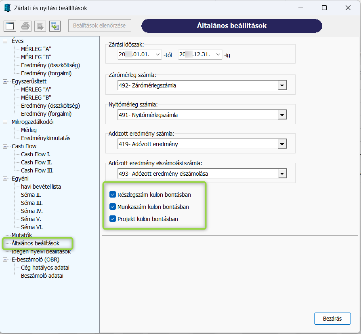Select MÉRLEG "A" under Éves
This screenshot has width=361, height=334.
pyautogui.click(x=36, y=49)
